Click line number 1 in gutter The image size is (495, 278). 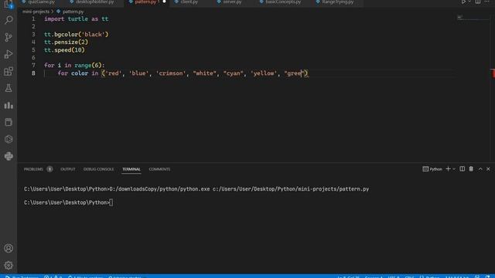(33, 19)
